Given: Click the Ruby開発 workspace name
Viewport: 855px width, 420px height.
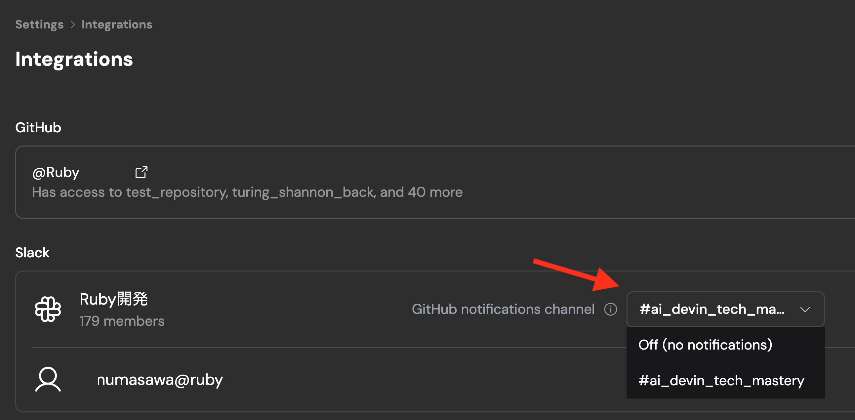Looking at the screenshot, I should tap(113, 299).
